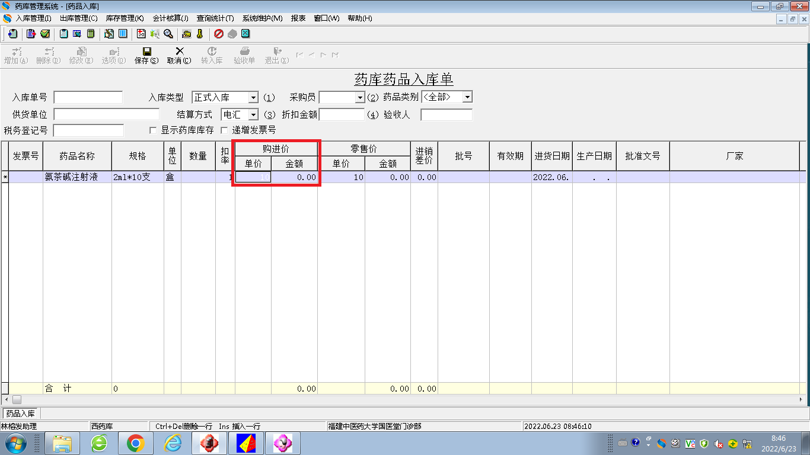Click the blue help question mark tray icon

[x=636, y=443]
